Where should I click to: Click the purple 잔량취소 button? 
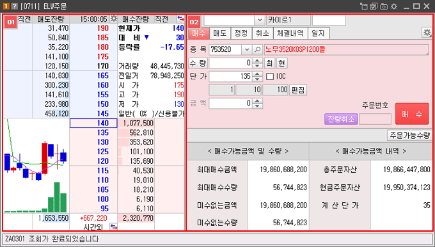click(341, 119)
